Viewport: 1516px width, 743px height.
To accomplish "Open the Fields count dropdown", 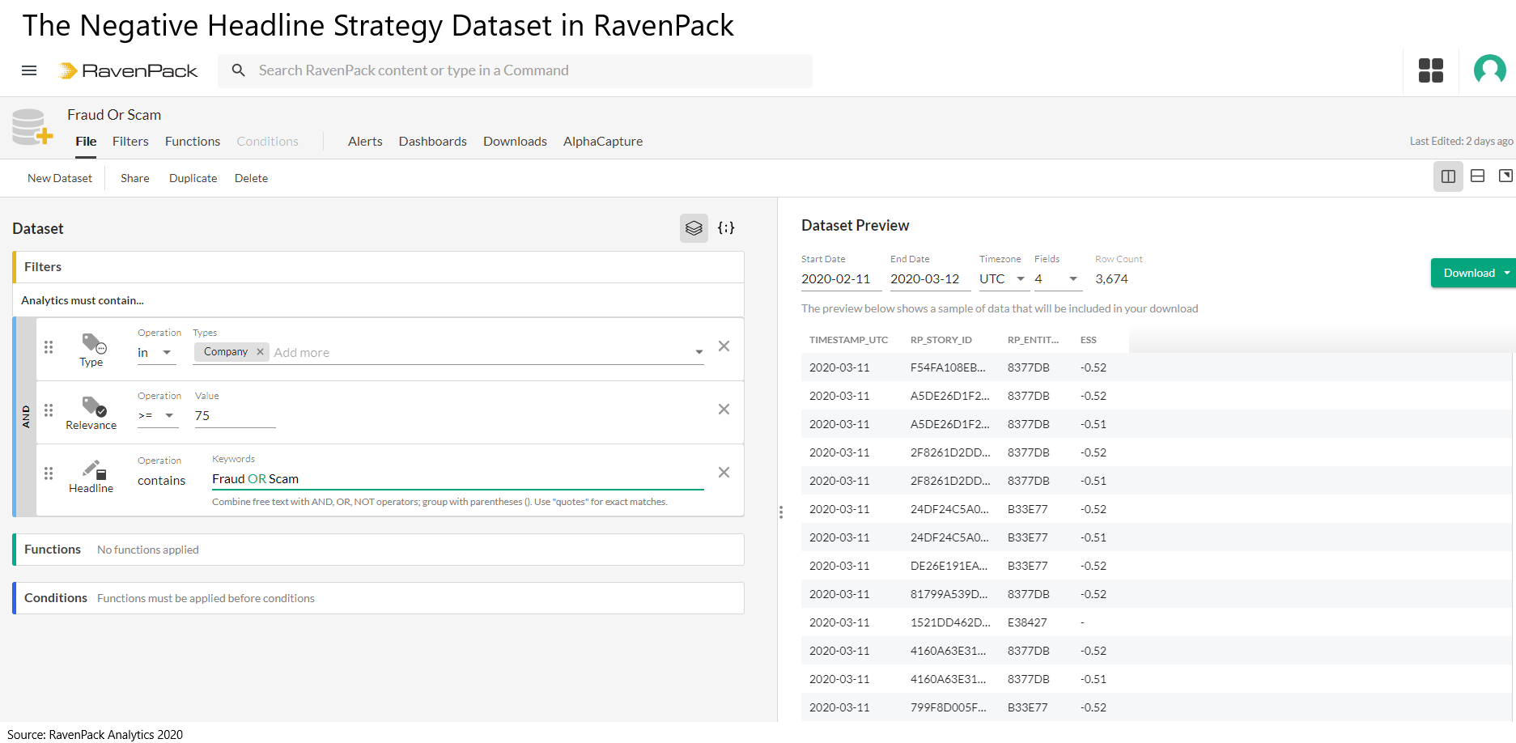I will (1056, 279).
